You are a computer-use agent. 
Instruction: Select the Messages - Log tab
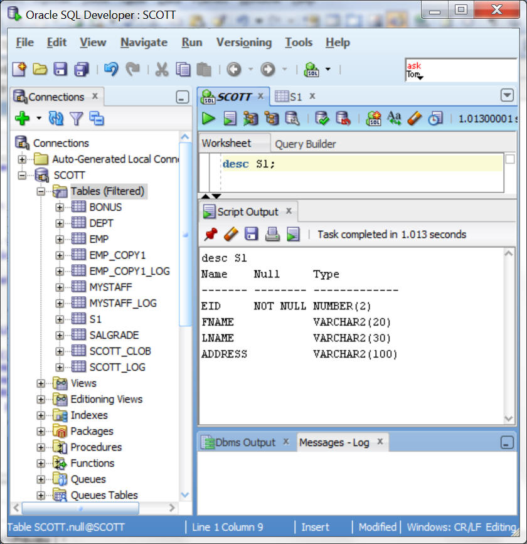334,442
